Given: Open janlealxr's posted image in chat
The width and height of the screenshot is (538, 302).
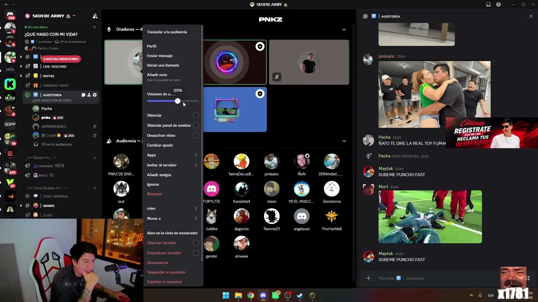Looking at the screenshot, I should tap(434, 94).
